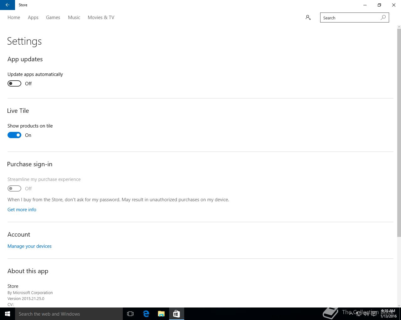Click the unauthorized purchases warning sentence
This screenshot has height=320, width=401.
[x=118, y=200]
